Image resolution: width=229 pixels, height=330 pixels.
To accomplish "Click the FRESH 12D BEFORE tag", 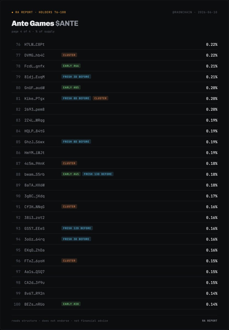I will (x=77, y=228).
